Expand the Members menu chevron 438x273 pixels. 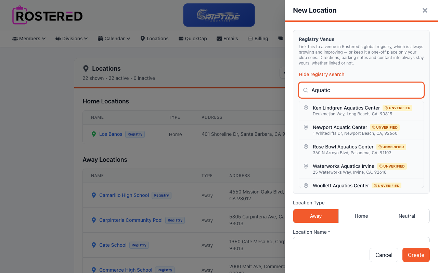(x=44, y=39)
